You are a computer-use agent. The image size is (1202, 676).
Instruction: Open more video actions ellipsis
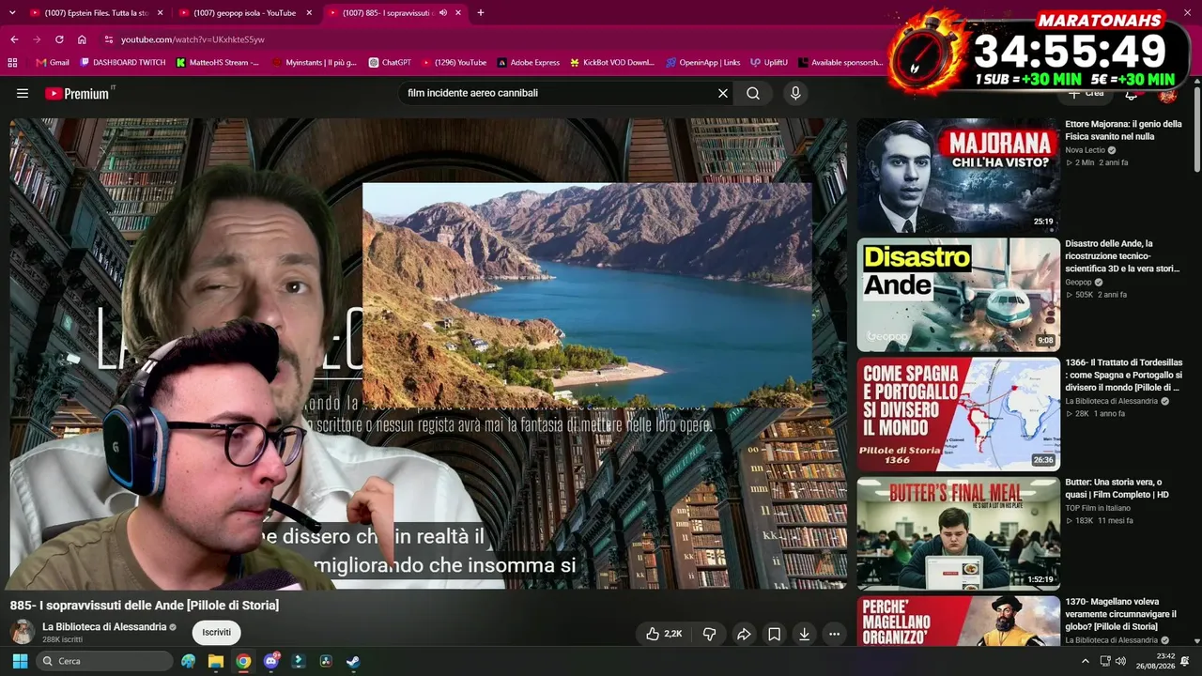(834, 634)
